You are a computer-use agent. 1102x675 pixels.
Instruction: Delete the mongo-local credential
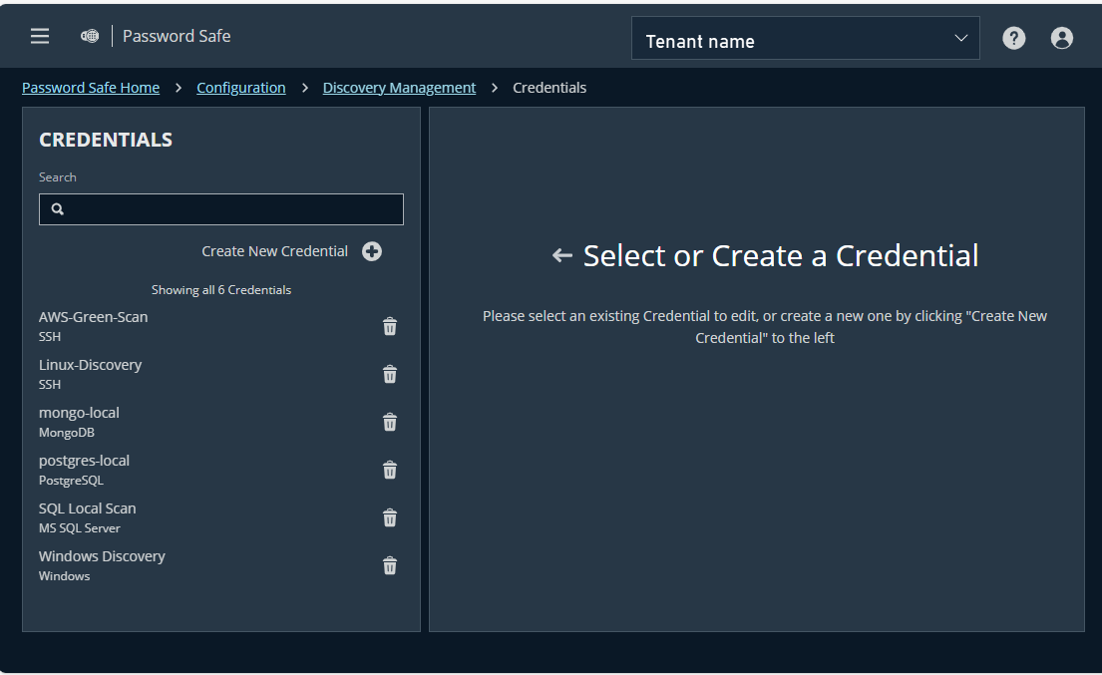390,422
